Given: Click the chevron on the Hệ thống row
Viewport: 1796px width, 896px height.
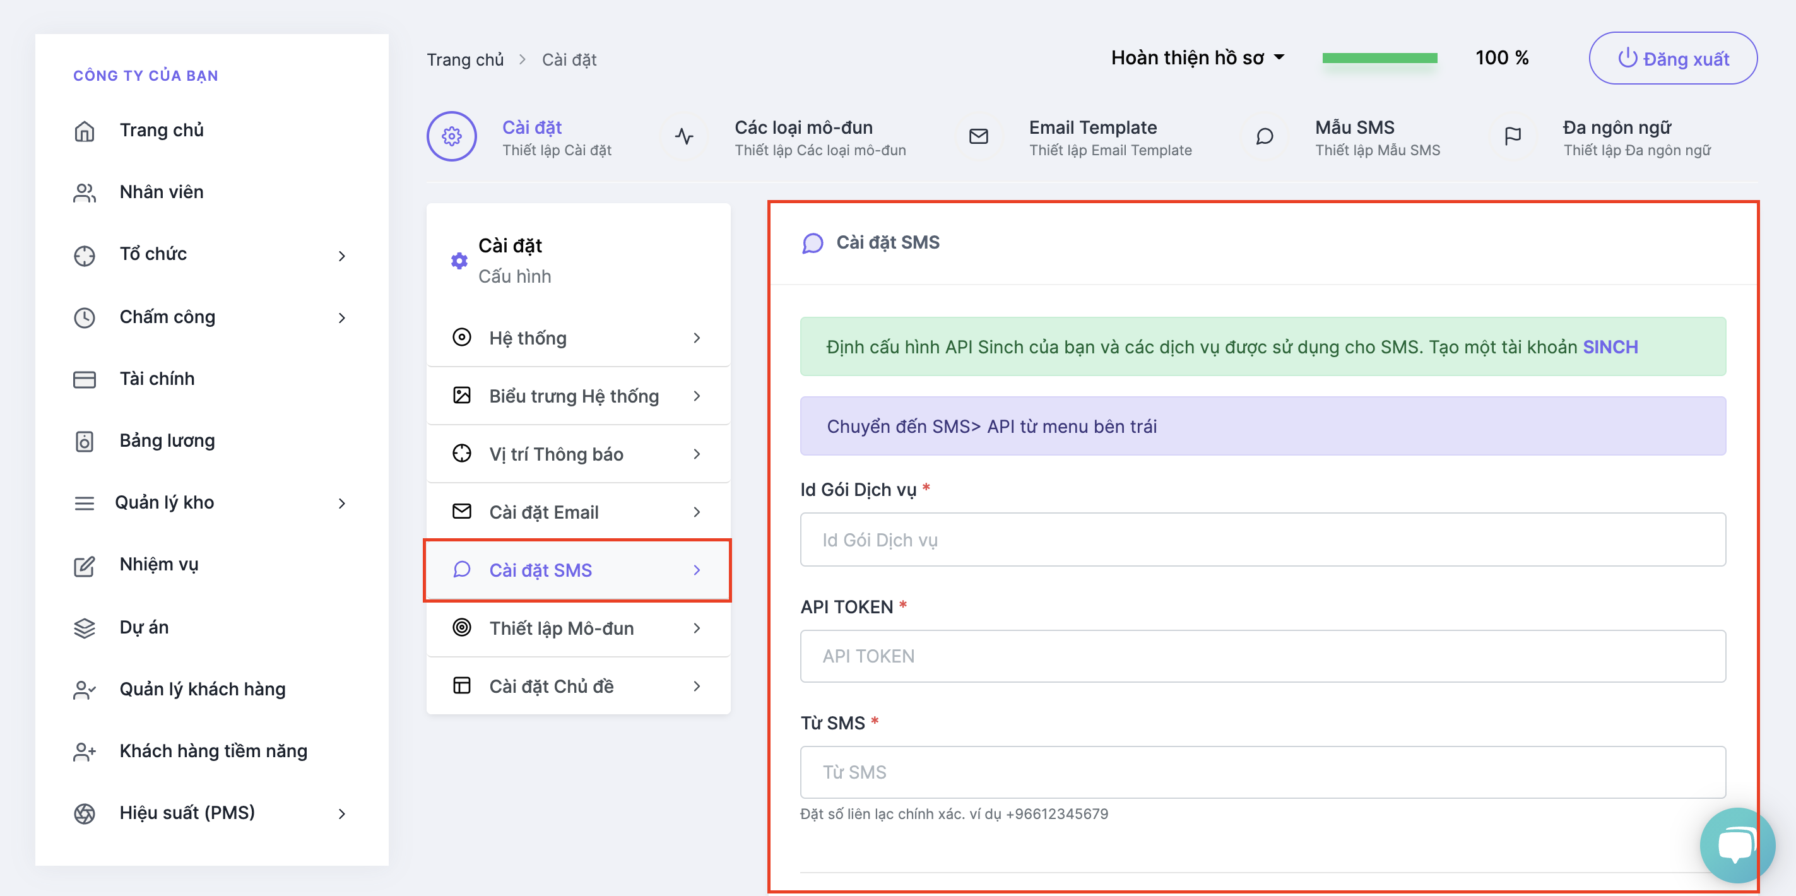Looking at the screenshot, I should [697, 338].
